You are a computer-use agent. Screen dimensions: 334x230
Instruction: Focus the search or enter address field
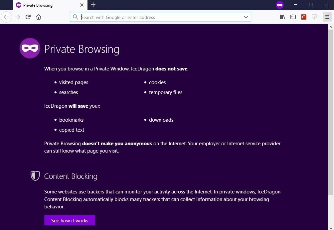[x=160, y=17]
